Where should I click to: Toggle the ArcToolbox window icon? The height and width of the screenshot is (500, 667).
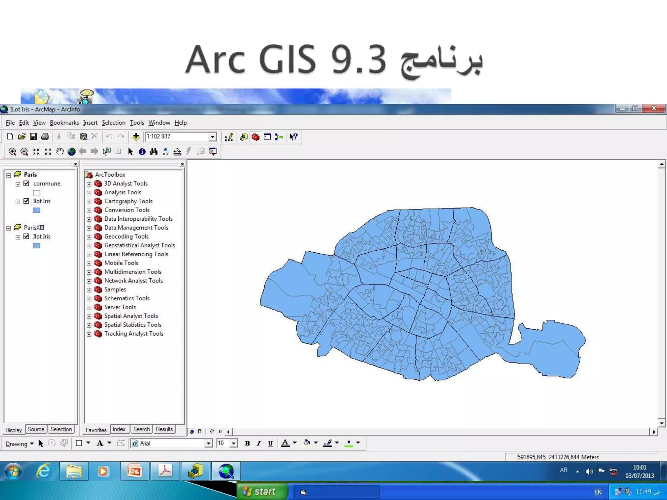tap(256, 137)
